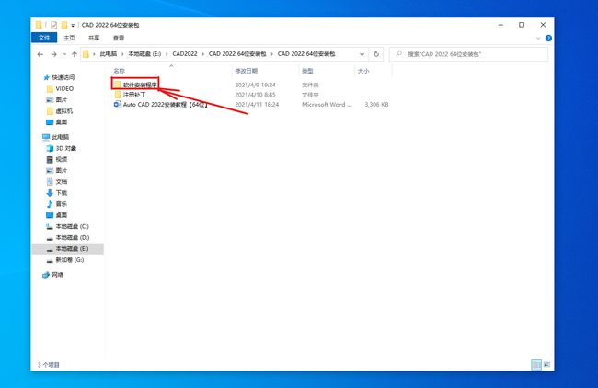Switch to details view in status bar
Image resolution: width=598 pixels, height=388 pixels.
click(536, 365)
